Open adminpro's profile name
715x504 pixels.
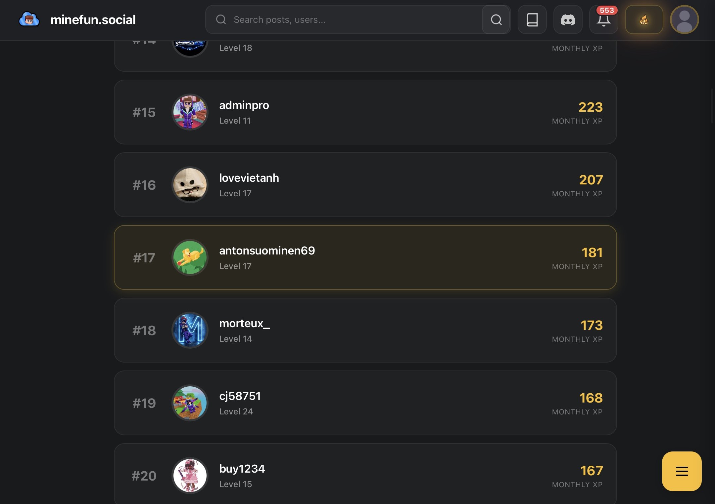[x=244, y=105]
